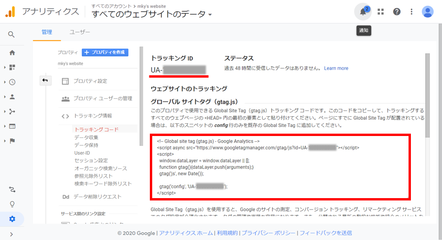Open the three-dot more options menu
The image size is (442, 240).
(411, 12)
